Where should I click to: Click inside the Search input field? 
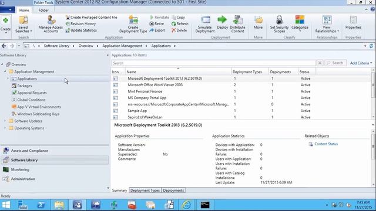pyautogui.click(x=213, y=63)
